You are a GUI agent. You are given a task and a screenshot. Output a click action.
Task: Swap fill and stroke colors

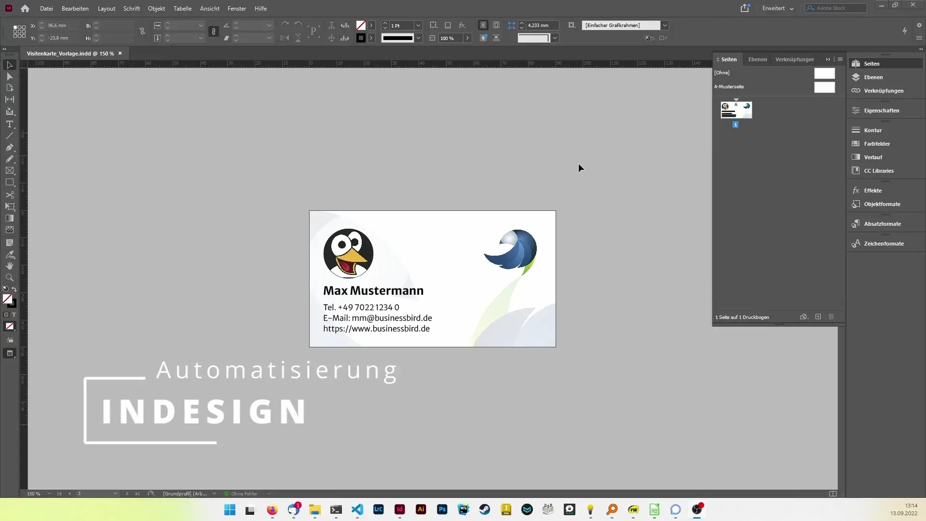tap(14, 289)
